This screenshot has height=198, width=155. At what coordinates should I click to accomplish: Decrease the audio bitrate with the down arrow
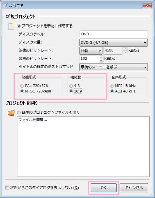tap(101, 61)
